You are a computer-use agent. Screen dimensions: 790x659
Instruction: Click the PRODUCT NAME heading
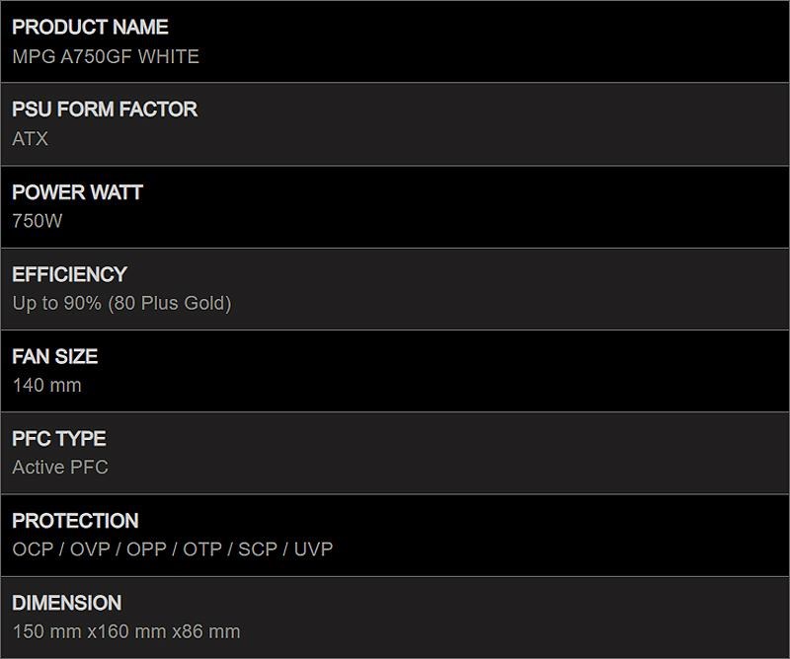[x=90, y=28]
